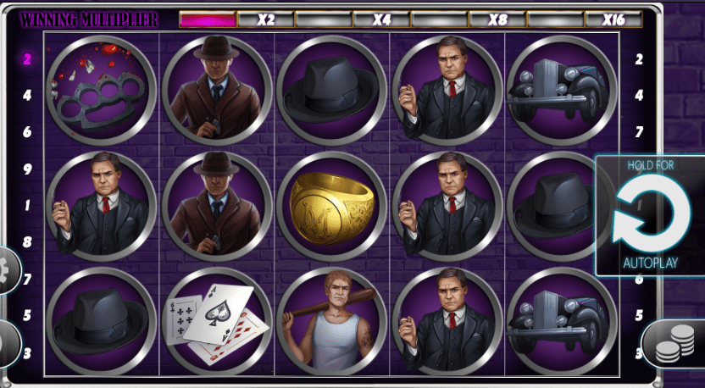Click the X4 multiplier segment
Screen dimensions: 705x388
tap(381, 19)
